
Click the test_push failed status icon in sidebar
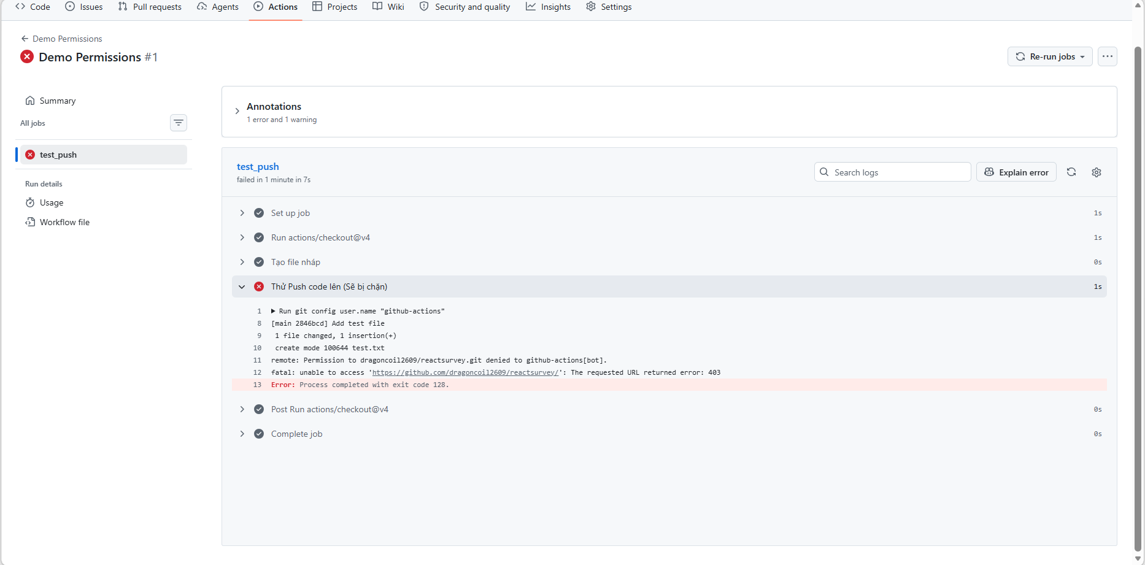coord(30,155)
